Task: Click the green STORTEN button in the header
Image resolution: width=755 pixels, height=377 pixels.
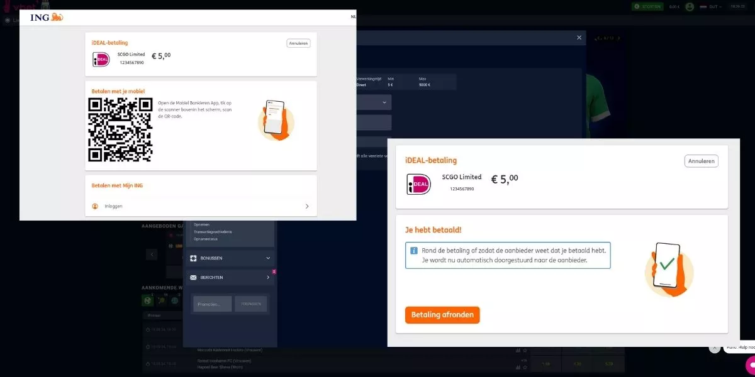Action: [x=648, y=6]
